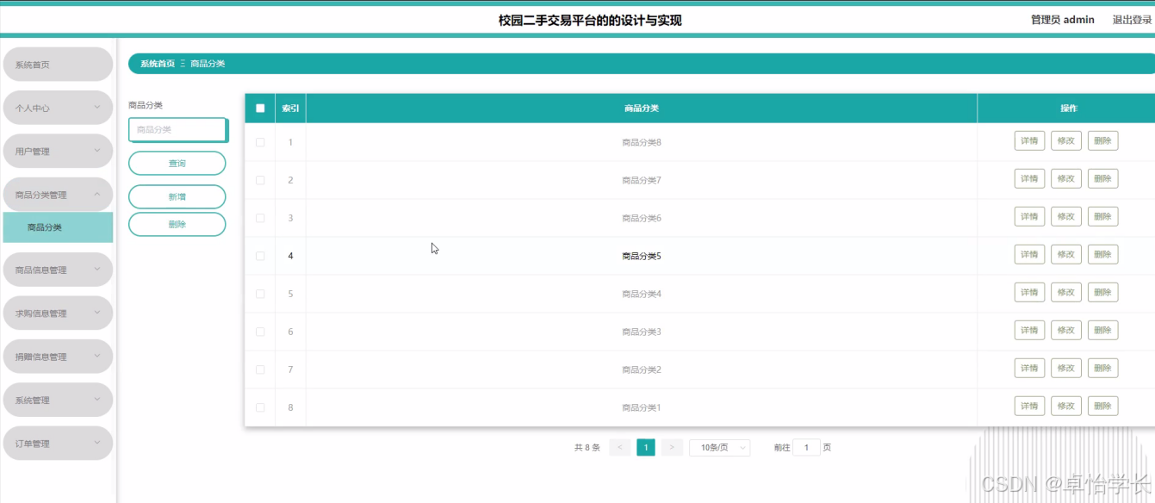Focus the 商品分类 search input field
The image size is (1155, 503).
[x=178, y=129]
